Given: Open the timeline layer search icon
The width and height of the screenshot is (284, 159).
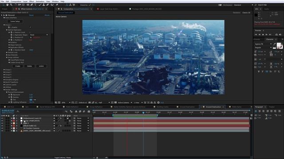Looking at the screenshot, I should click(18, 111).
